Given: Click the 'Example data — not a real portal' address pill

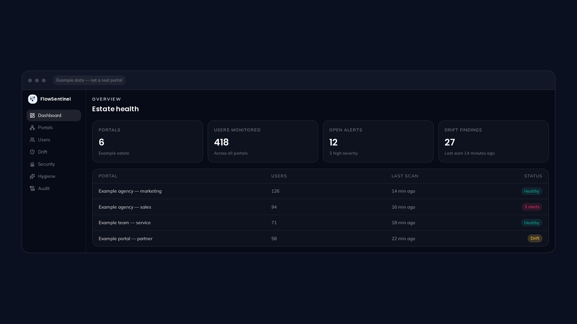Looking at the screenshot, I should [89, 80].
